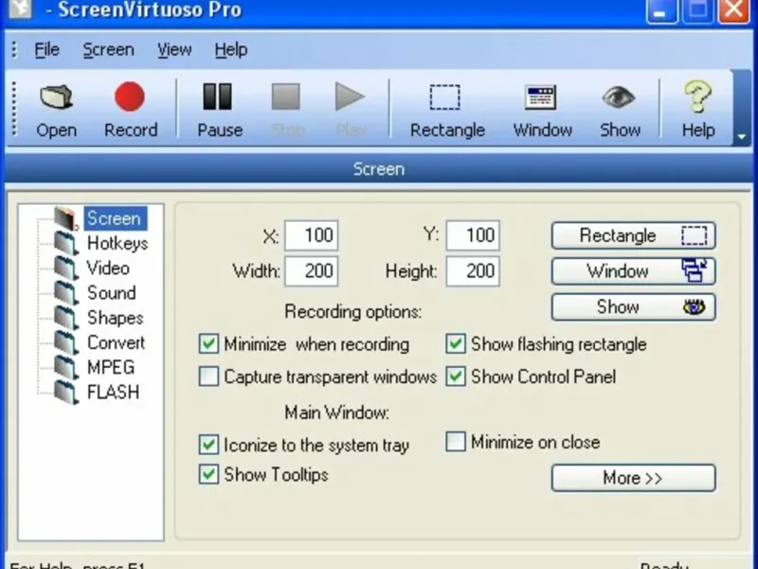The image size is (758, 569).
Task: Click the Rectangle button in the panel
Action: 633,235
